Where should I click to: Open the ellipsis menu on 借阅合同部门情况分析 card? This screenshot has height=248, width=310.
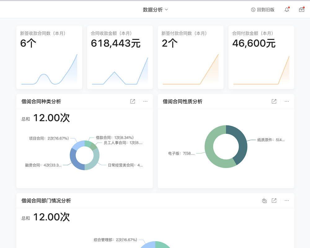[x=286, y=201]
